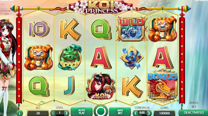Click the green toad coin symbol
Image resolution: width=208 pixels, height=116 pixels.
70,57
